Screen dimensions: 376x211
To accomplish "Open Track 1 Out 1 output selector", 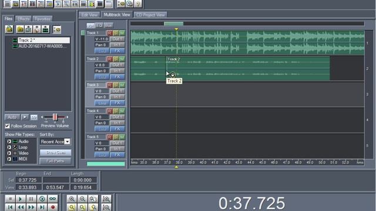I will (x=117, y=39).
